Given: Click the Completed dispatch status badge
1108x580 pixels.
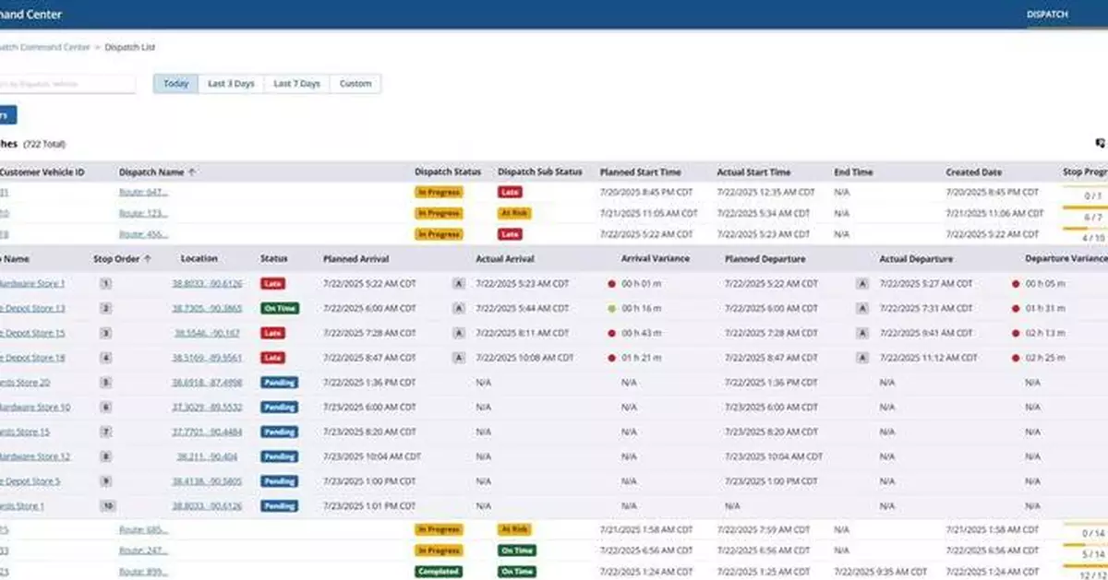Looking at the screenshot, I should tap(439, 572).
